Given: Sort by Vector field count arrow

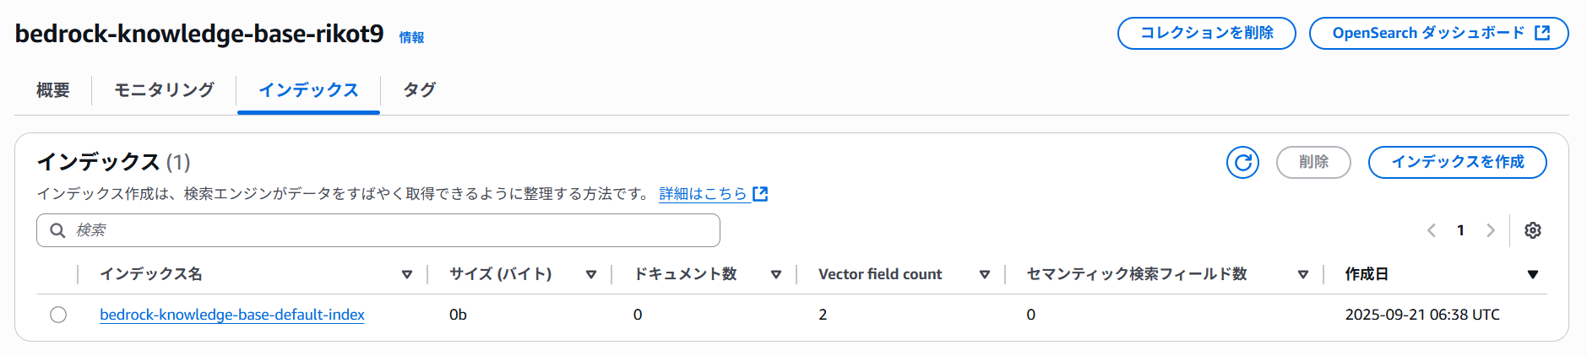Looking at the screenshot, I should pos(985,274).
